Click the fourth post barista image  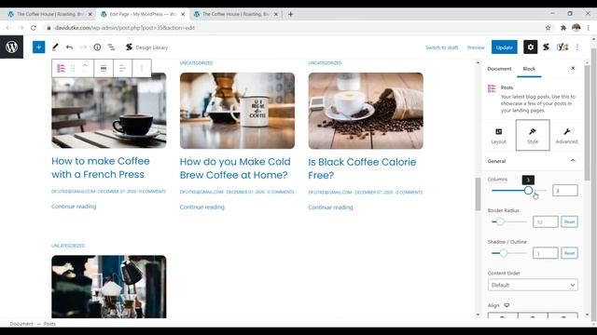click(x=109, y=287)
